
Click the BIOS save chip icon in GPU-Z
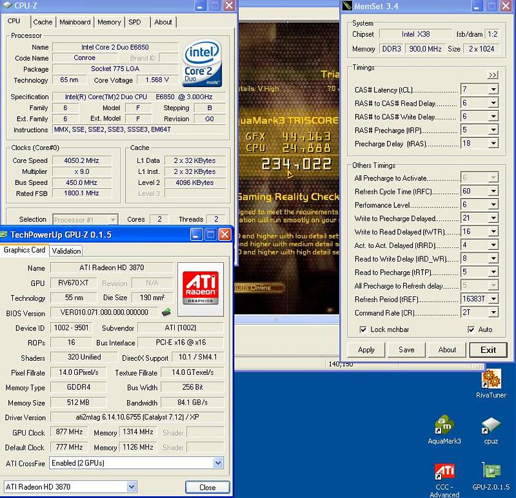166,312
